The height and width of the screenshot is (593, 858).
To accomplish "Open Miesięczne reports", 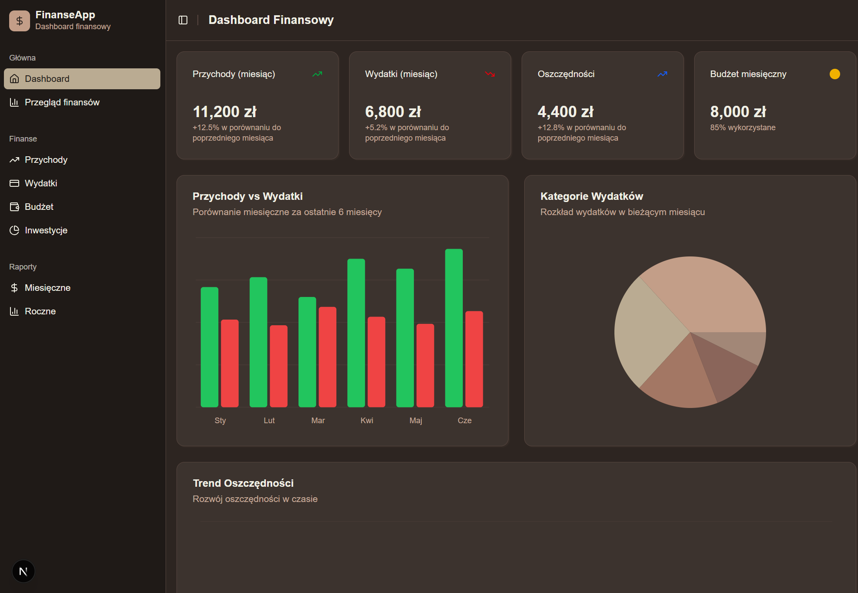I will [47, 288].
